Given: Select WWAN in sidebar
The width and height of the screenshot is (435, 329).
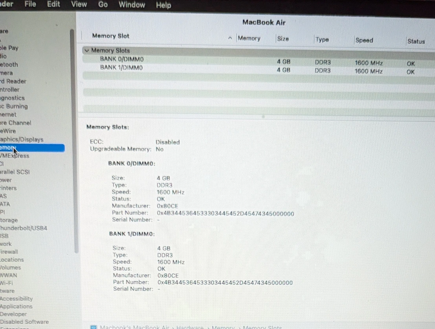Looking at the screenshot, I should [x=9, y=275].
